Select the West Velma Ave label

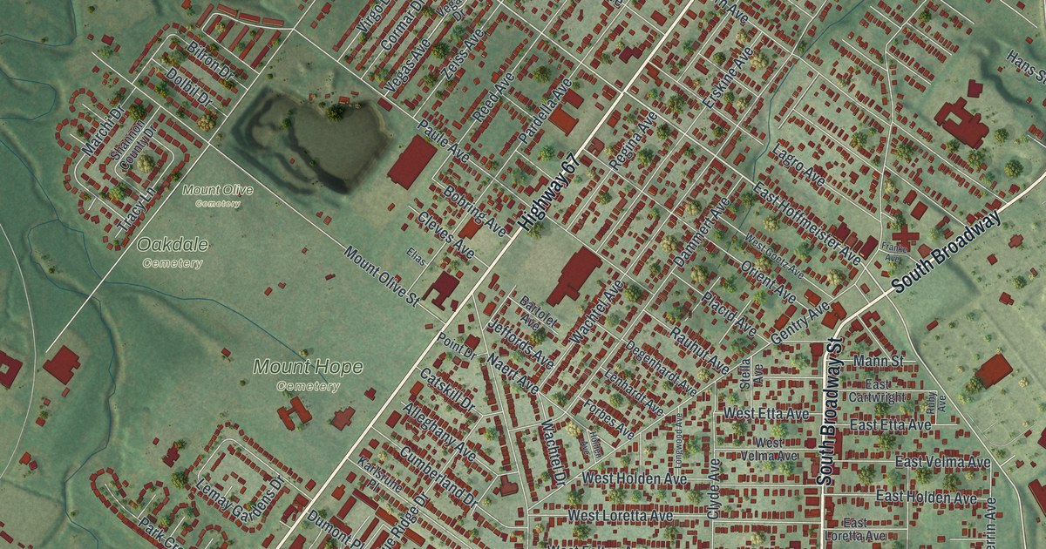770,450
